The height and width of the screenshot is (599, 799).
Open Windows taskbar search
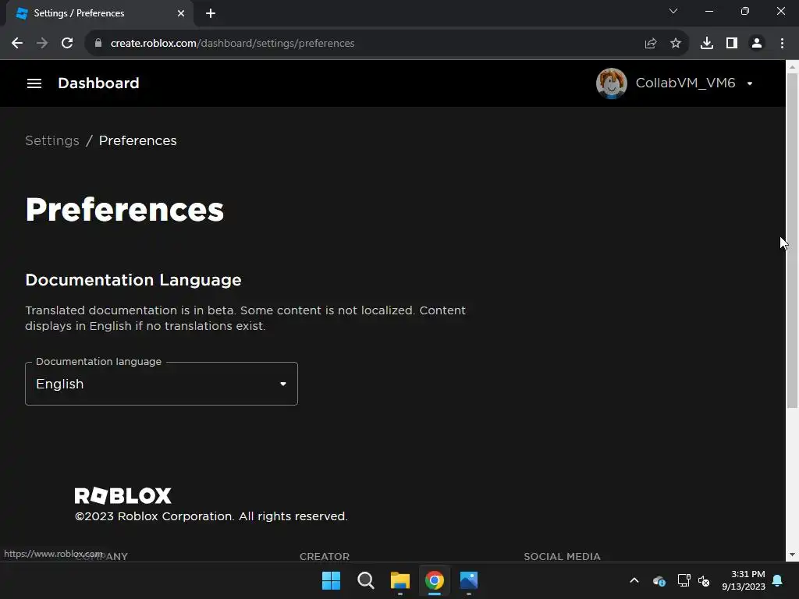365,580
